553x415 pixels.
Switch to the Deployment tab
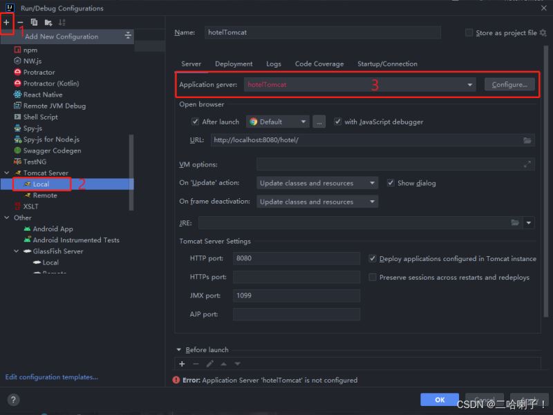(234, 64)
